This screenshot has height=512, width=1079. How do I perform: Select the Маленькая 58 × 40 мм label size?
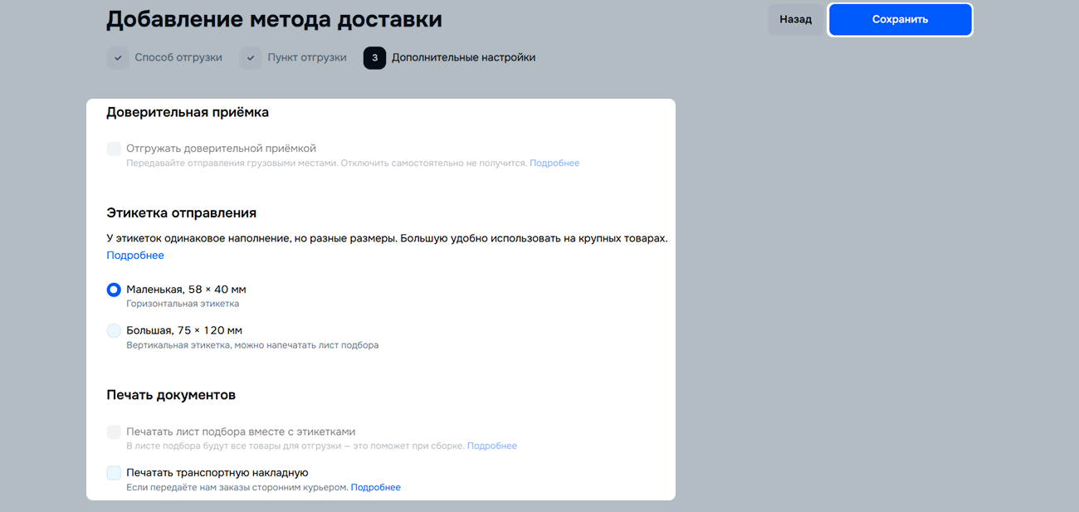coord(115,290)
